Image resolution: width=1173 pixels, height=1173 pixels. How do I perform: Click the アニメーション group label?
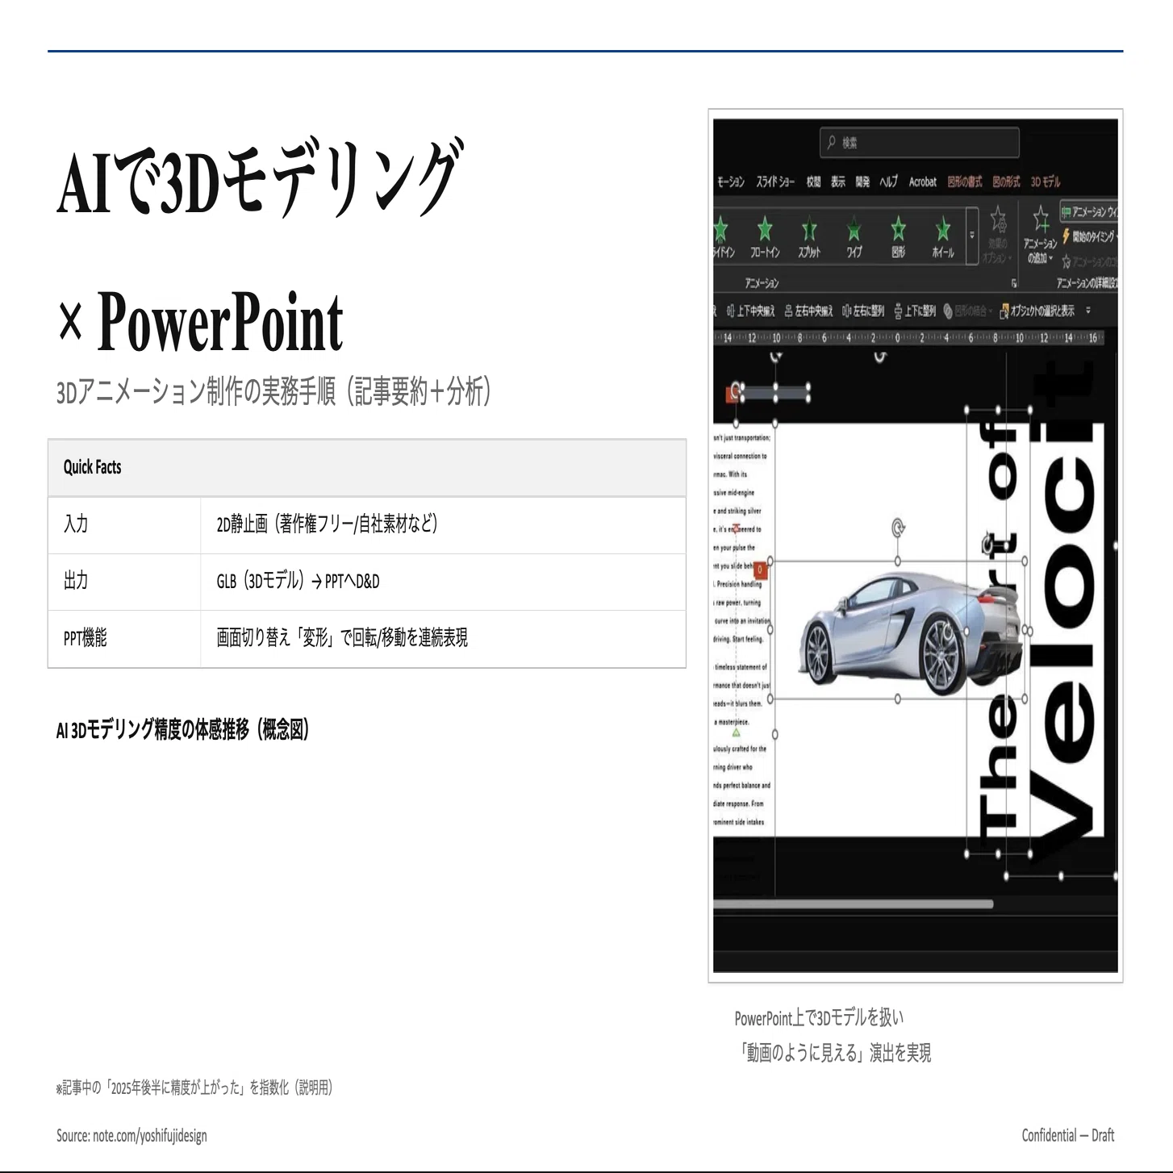[762, 283]
